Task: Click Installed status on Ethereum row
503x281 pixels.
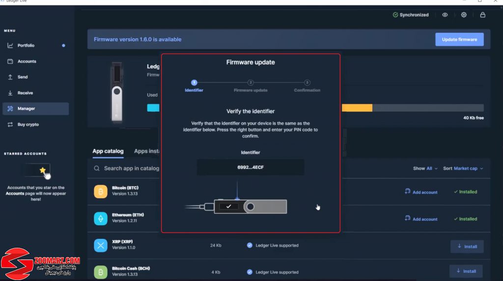Action: tap(466, 219)
